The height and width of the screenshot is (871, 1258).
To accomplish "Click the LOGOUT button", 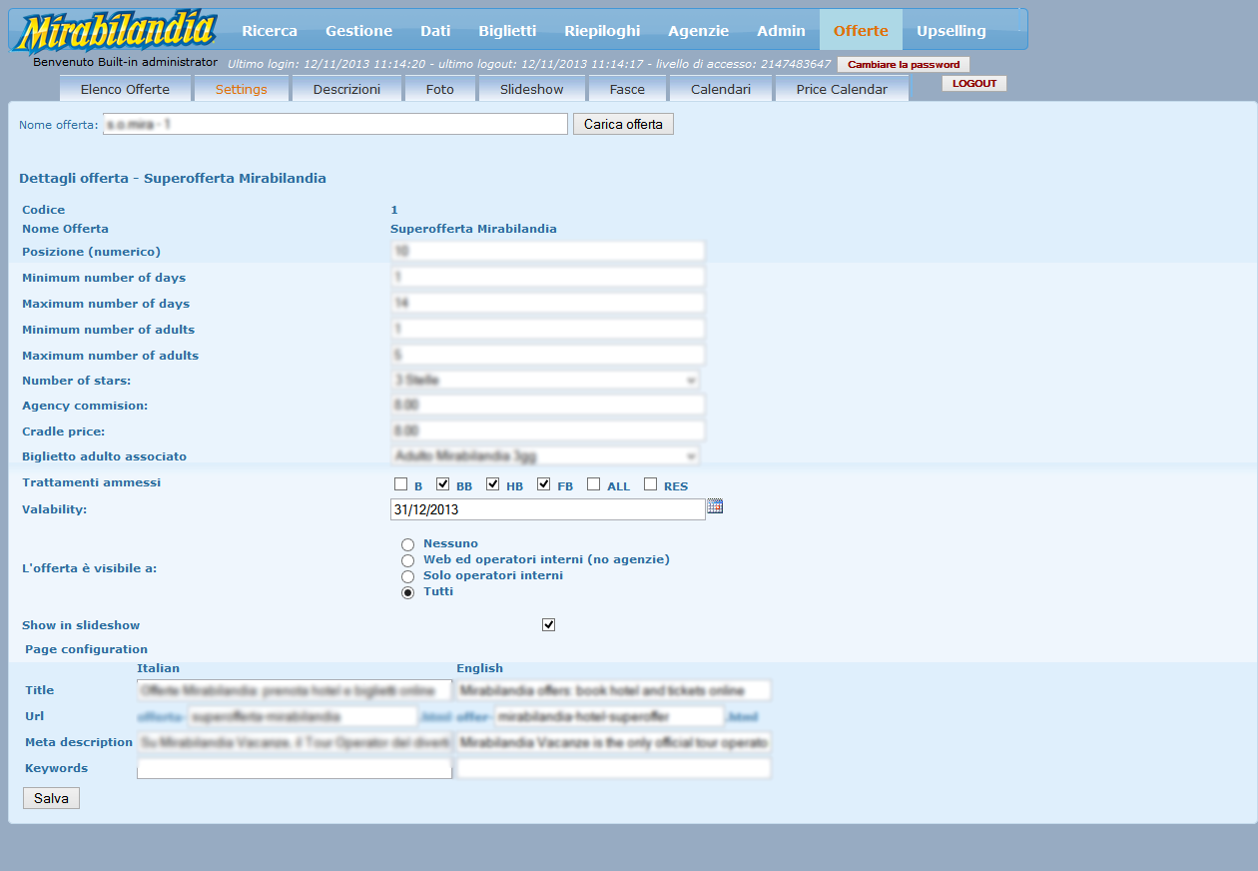I will coord(974,84).
